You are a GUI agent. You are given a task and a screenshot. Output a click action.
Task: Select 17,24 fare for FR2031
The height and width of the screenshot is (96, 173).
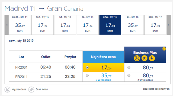coord(87,67)
